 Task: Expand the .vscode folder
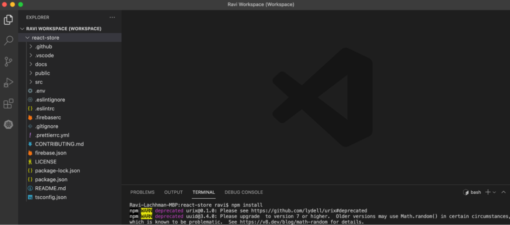pos(70,56)
